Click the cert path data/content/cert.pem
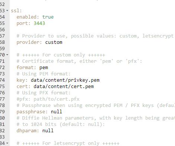The width and height of the screenshot is (175, 146). pyautogui.click(x=64, y=87)
